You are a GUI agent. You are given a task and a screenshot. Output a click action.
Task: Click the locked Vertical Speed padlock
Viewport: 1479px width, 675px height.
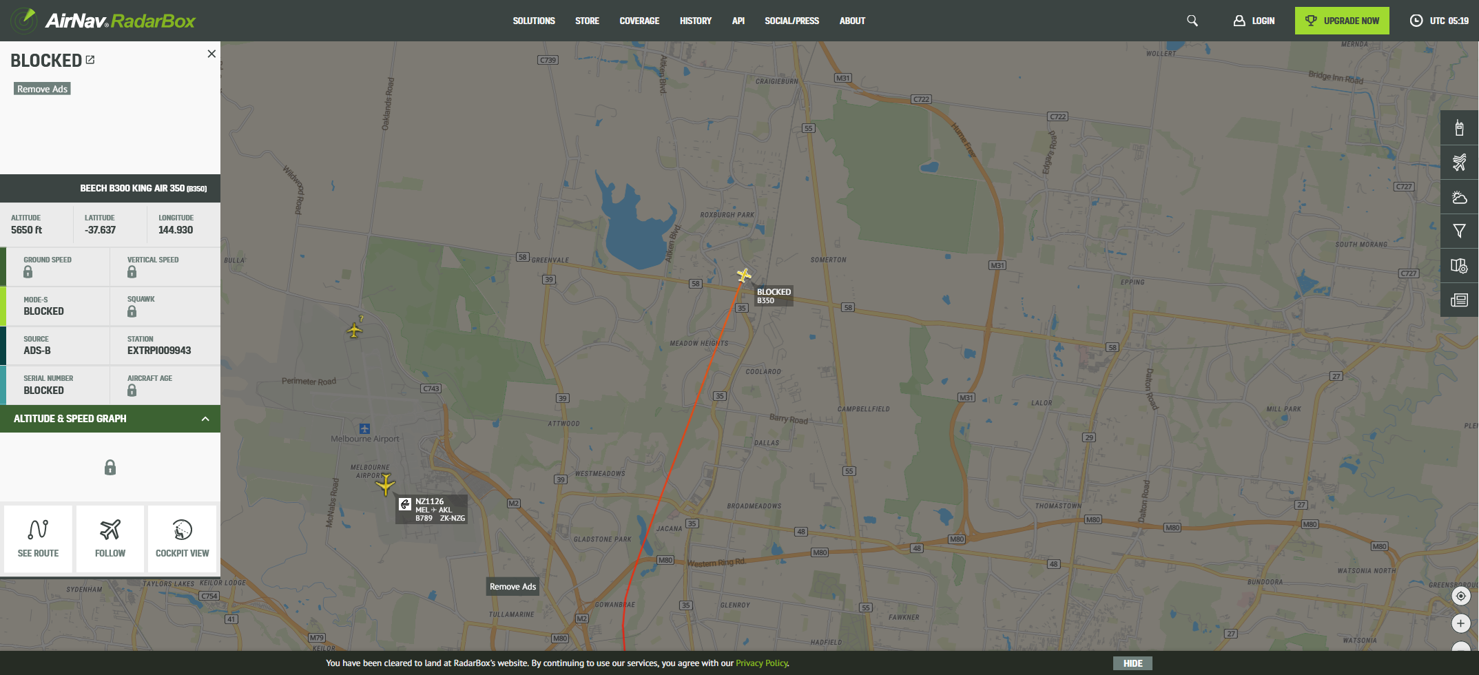pyautogui.click(x=132, y=272)
